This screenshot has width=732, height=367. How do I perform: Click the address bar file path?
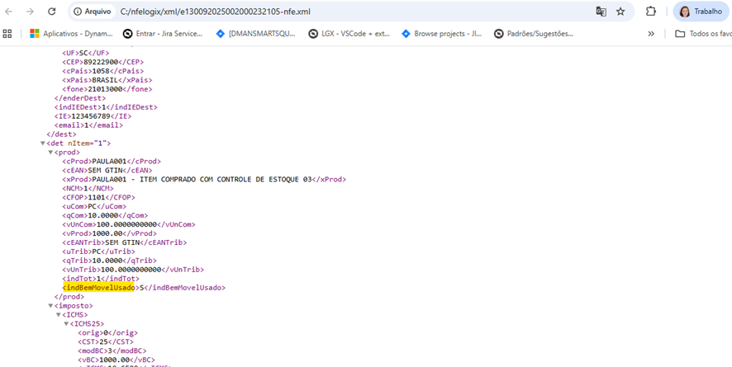215,12
